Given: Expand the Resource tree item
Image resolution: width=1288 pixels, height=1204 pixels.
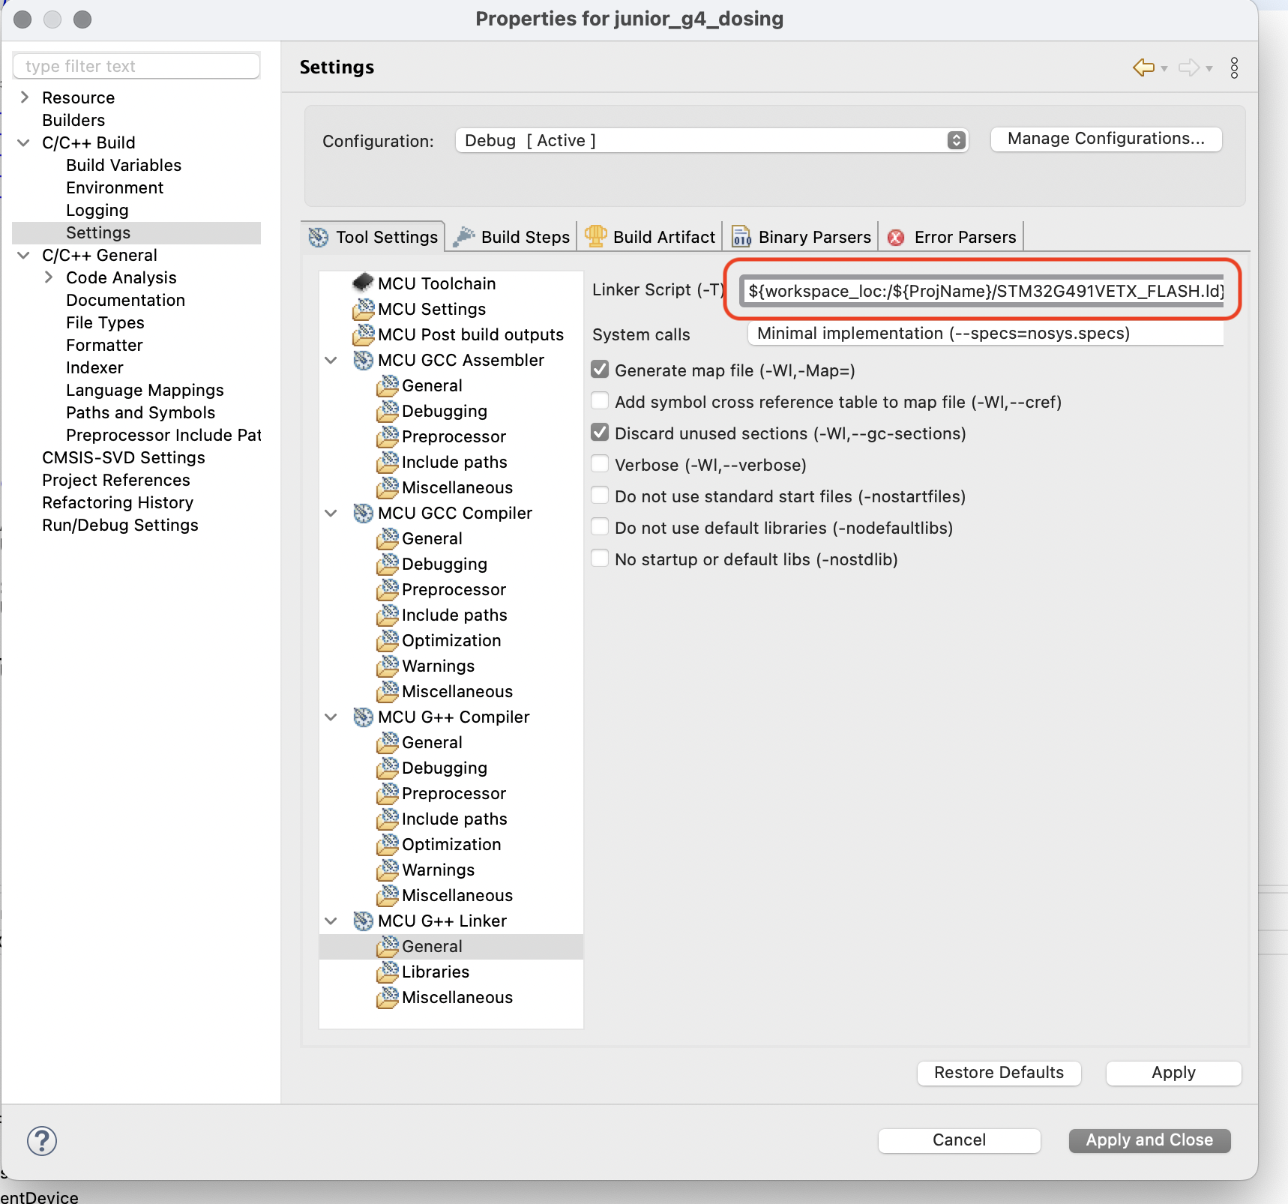Looking at the screenshot, I should [24, 97].
